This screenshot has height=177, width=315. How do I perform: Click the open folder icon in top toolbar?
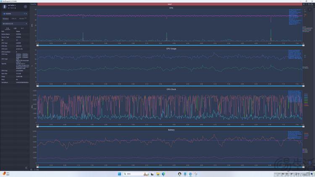(309, 4)
